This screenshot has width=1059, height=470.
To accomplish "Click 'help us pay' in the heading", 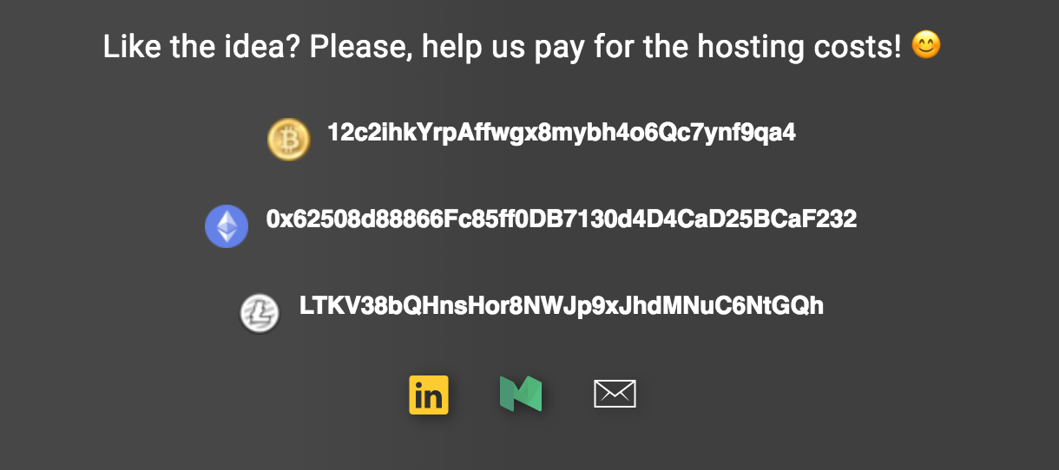I will (x=503, y=47).
